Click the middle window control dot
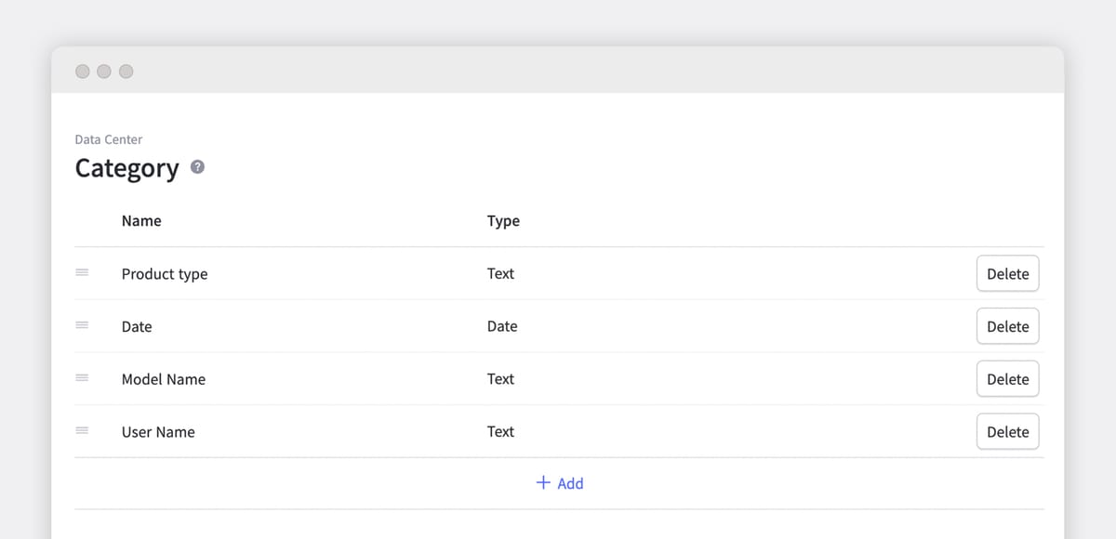Viewport: 1116px width, 539px height. coord(104,71)
